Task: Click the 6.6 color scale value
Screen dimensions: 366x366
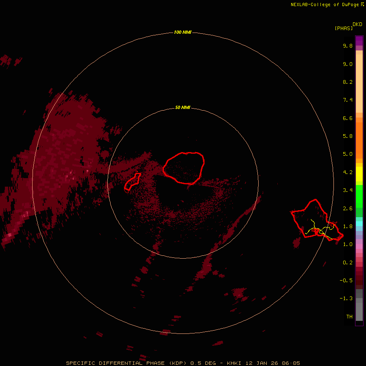Action: click(348, 118)
